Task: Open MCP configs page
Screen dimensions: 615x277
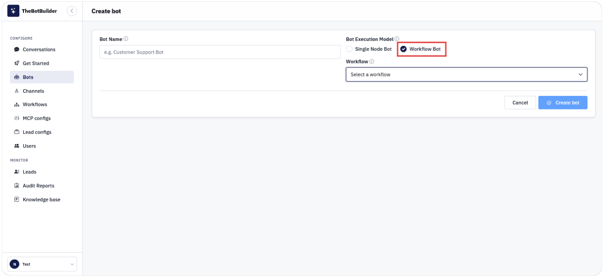Action: pos(42,118)
